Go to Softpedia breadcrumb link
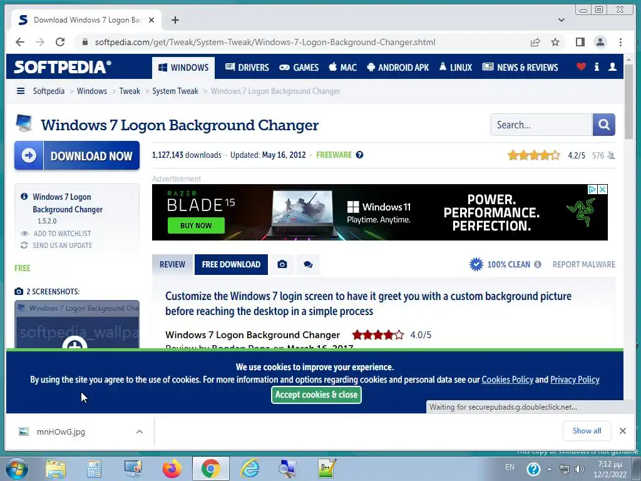This screenshot has width=641, height=481. click(x=49, y=91)
